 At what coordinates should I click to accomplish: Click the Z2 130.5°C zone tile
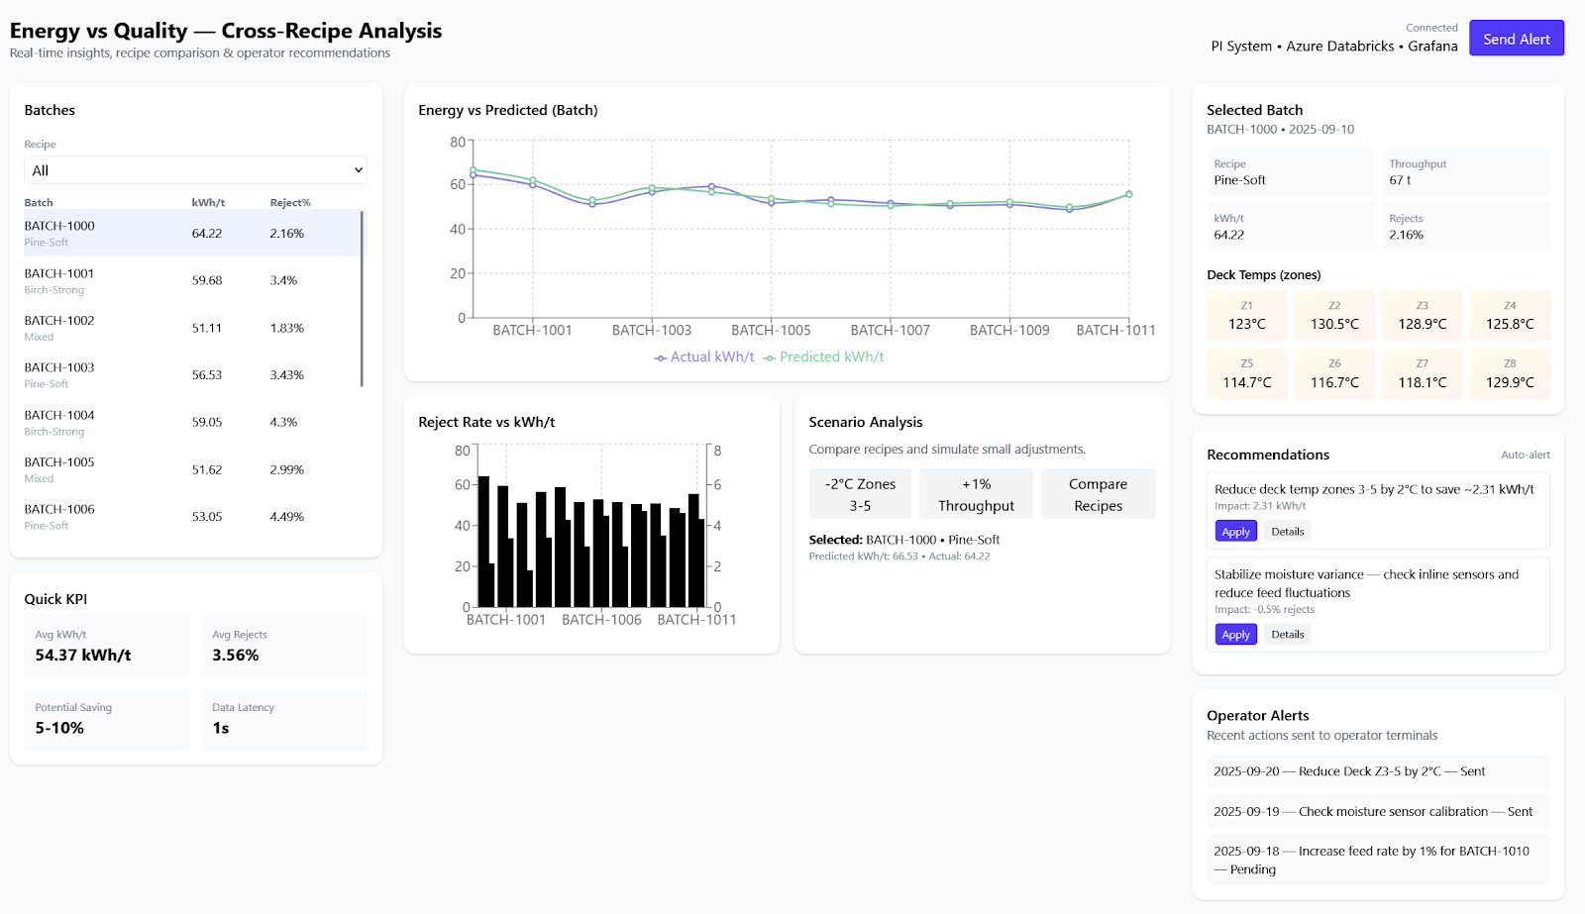1334,316
